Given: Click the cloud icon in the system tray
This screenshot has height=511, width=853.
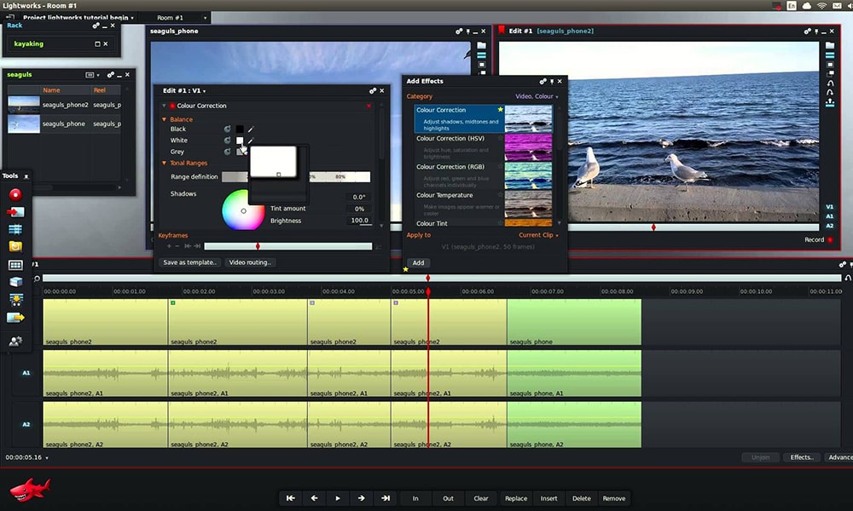Looking at the screenshot, I should [807, 5].
